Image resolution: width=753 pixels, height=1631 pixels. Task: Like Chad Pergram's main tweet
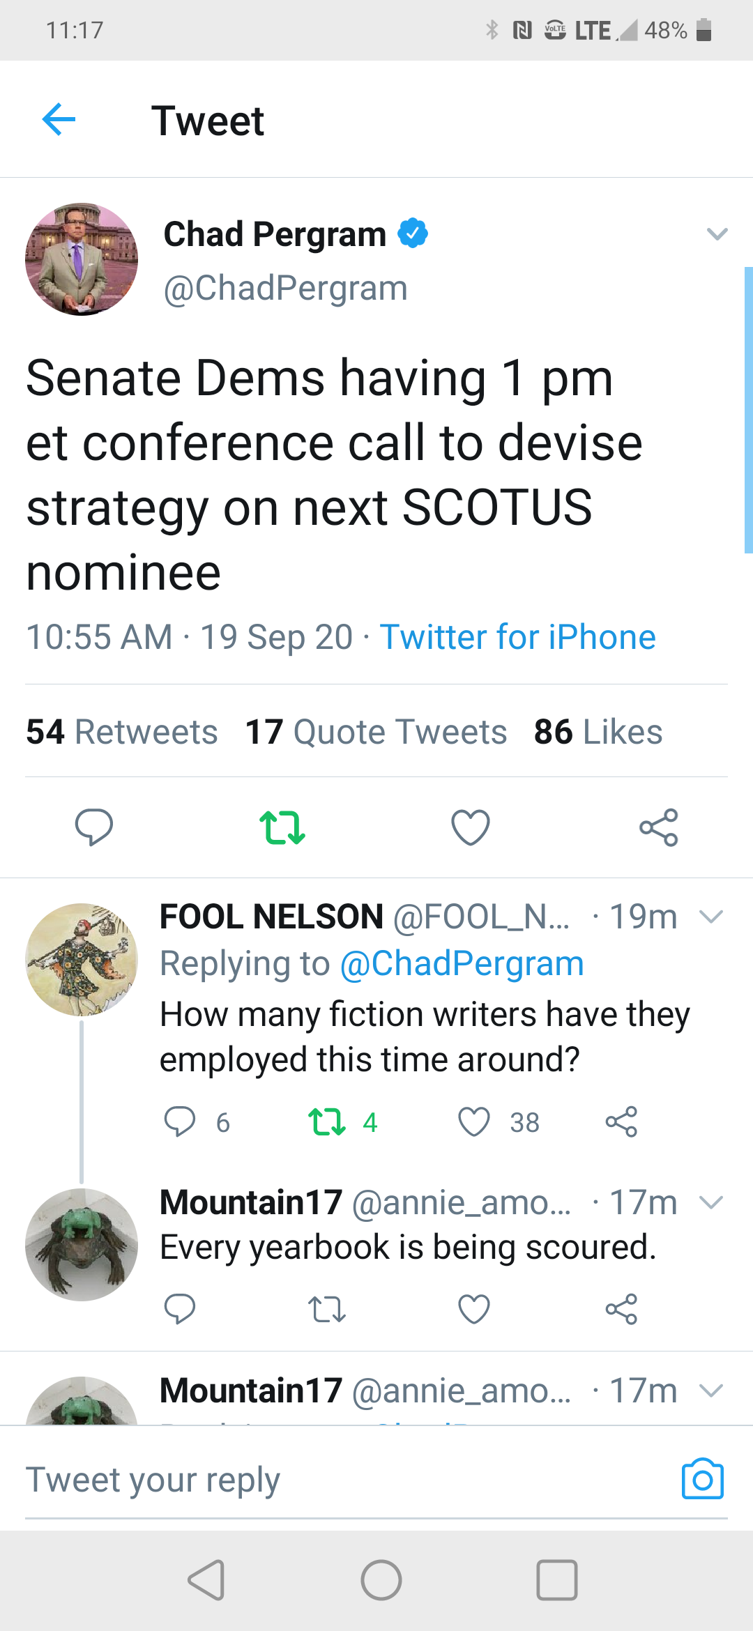coord(471,827)
